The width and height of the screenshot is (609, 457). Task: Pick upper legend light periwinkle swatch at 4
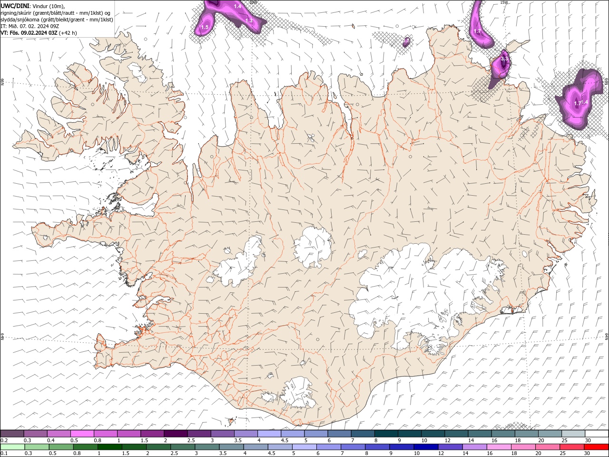[x=269, y=434]
